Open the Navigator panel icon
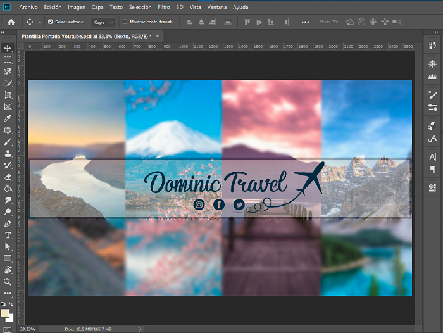Image resolution: width=443 pixels, height=333 pixels. click(432, 64)
